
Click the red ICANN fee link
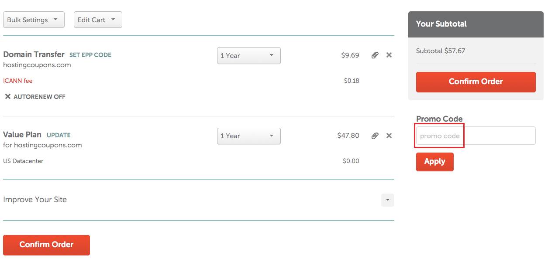coord(18,81)
